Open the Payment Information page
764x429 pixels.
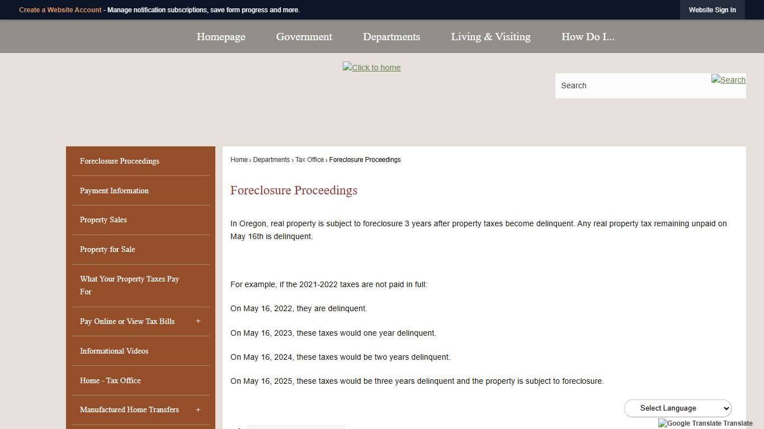(x=114, y=190)
